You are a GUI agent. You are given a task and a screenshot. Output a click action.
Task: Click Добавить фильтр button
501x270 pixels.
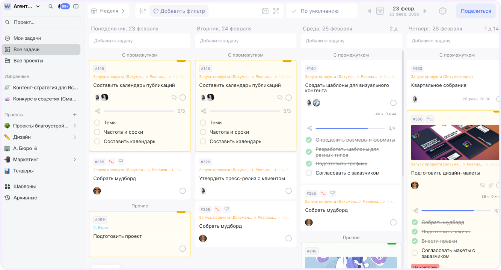[x=179, y=11]
